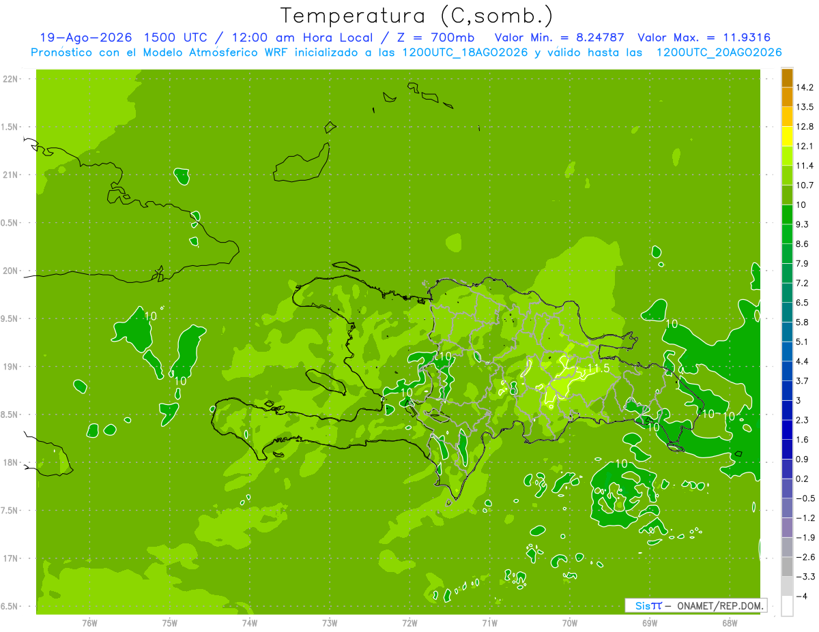Click the 'SisTT - ONAMET/REP.DOM.' logo box
The image size is (819, 632).
pyautogui.click(x=695, y=605)
